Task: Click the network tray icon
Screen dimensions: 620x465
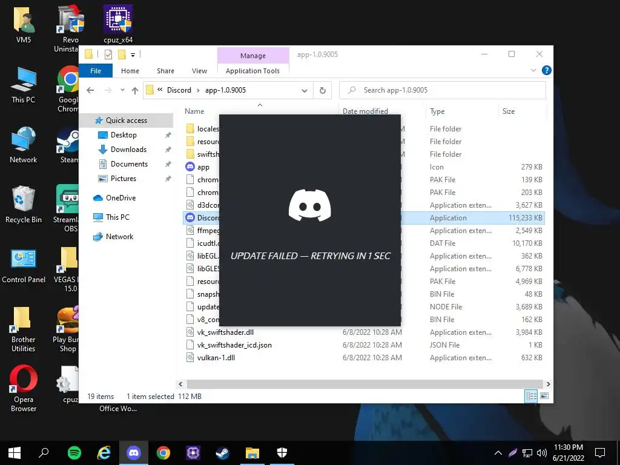Action: point(527,453)
